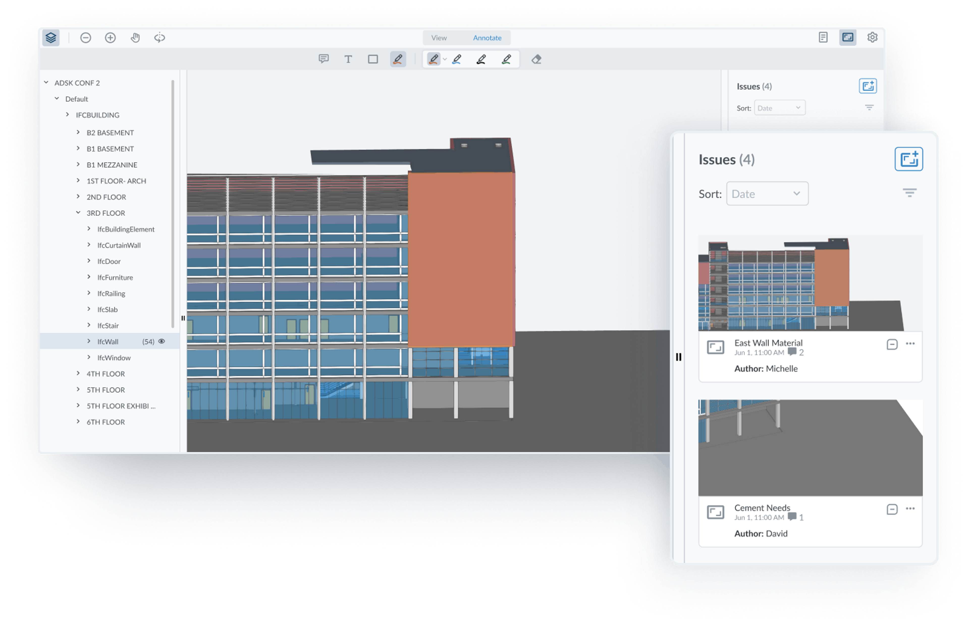Select the pan hand tool

click(x=135, y=38)
